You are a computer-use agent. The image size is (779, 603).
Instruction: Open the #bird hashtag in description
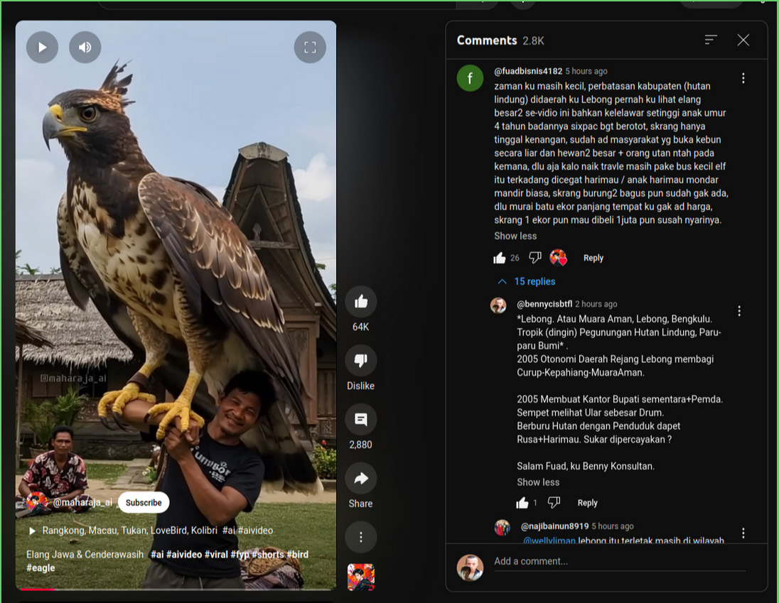[x=297, y=555]
